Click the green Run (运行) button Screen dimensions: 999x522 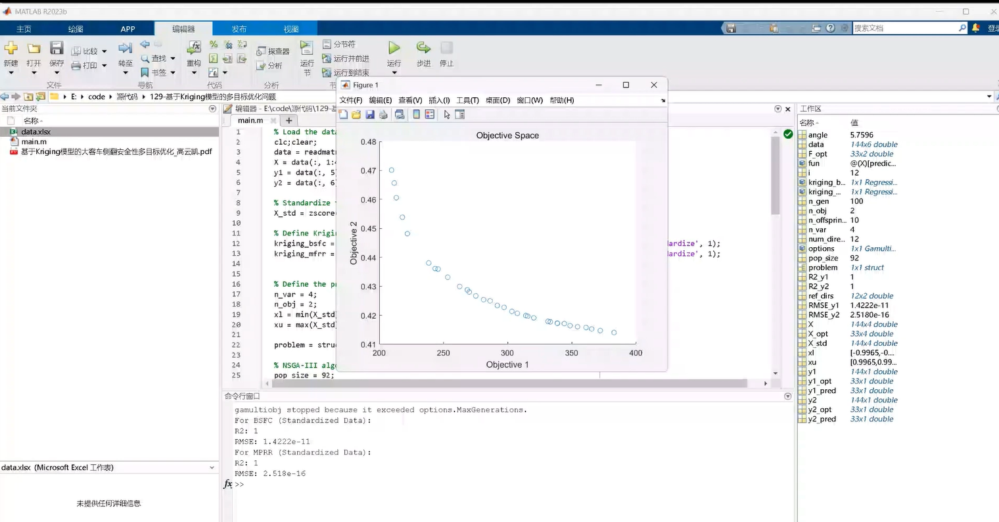[394, 48]
